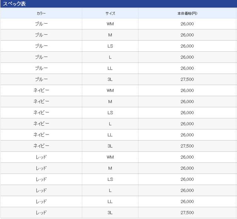Click the レッド color cell in WM row

(41, 157)
